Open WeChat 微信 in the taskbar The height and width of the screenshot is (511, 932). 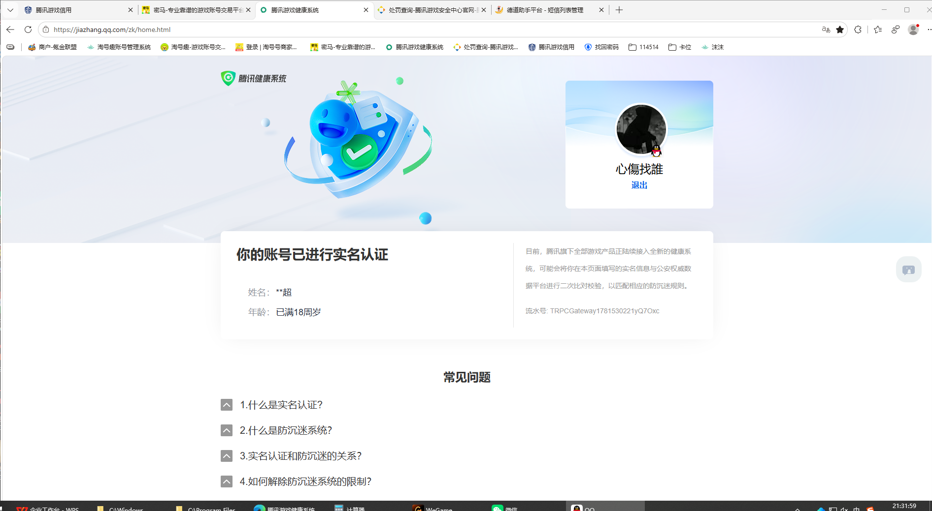tap(505, 508)
